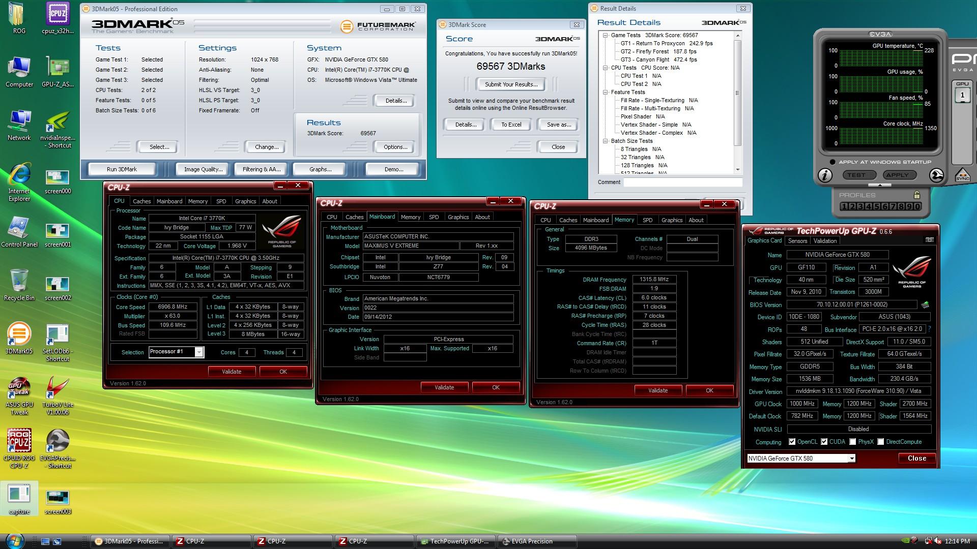Open GPU-Z graphics card selection dropdown
The image size is (977, 549).
tap(851, 459)
